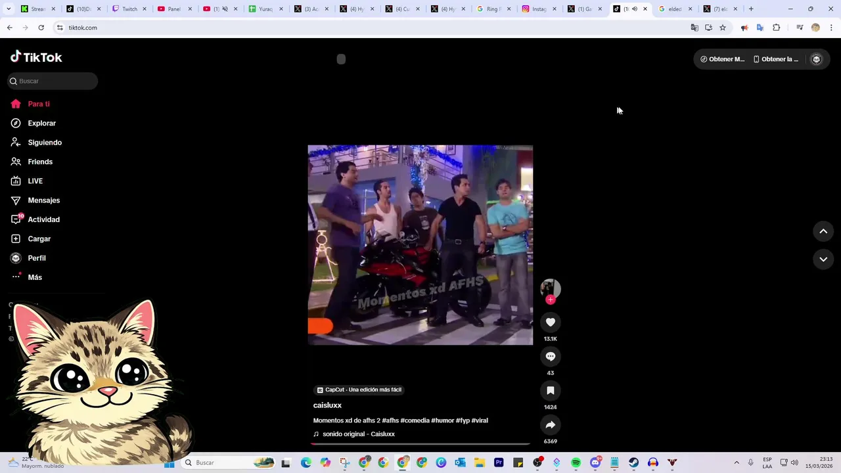Screen dimensions: 841x473
Task: Seek the video progress bar
Action: pyautogui.click(x=420, y=443)
